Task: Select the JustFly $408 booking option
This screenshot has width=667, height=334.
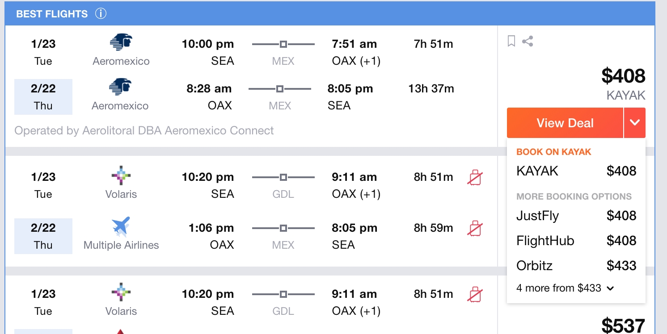Action: (x=576, y=216)
